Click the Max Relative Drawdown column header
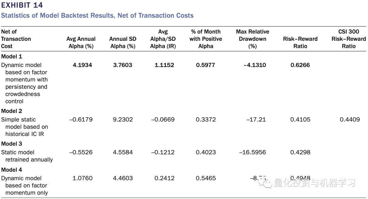This screenshot has width=368, height=199. 252,39
